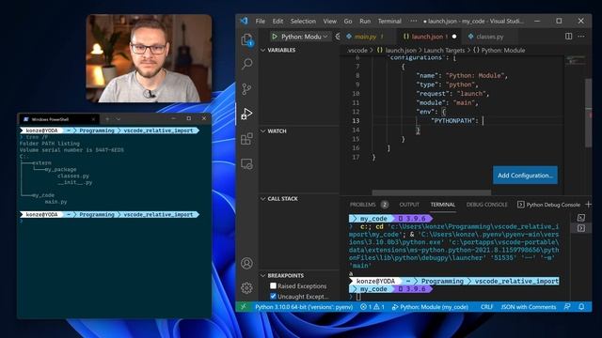Viewport: 602px width, 338px height.
Task: Click .vscode breadcrumb segment
Action: click(x=357, y=50)
